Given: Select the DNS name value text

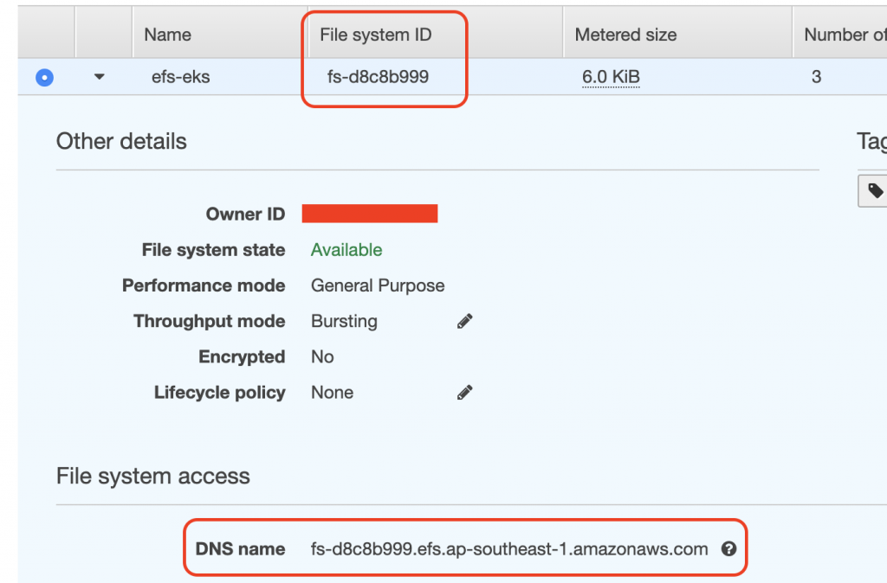Looking at the screenshot, I should [x=509, y=549].
